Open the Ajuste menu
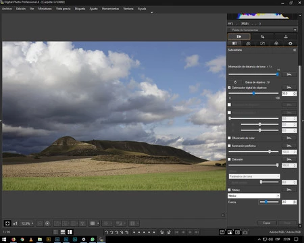 coord(93,9)
